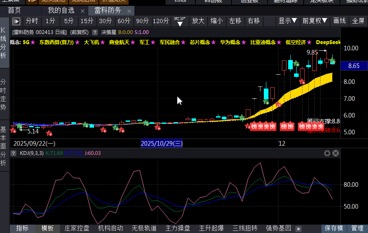Click the 比亚迪概念 concept tag
The image size is (368, 233).
[263, 42]
